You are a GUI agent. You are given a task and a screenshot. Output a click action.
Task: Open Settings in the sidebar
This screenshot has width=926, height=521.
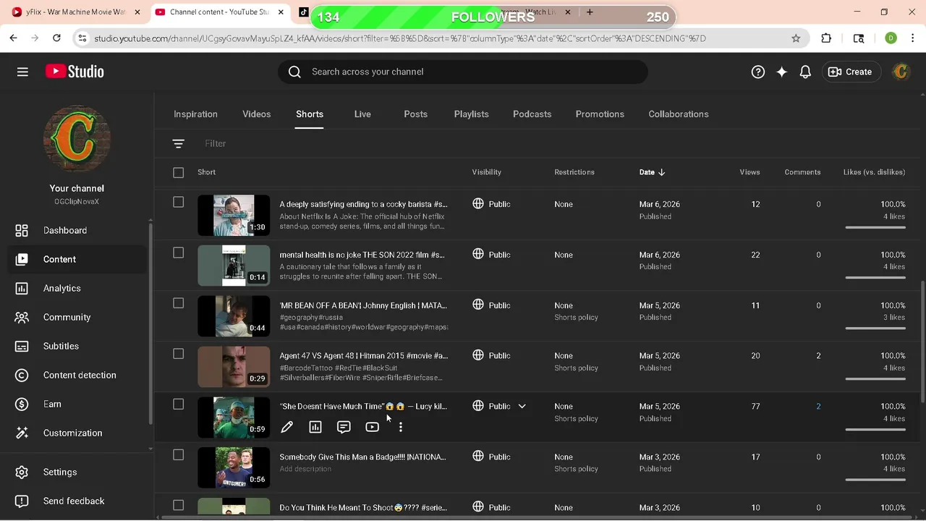pos(77,472)
